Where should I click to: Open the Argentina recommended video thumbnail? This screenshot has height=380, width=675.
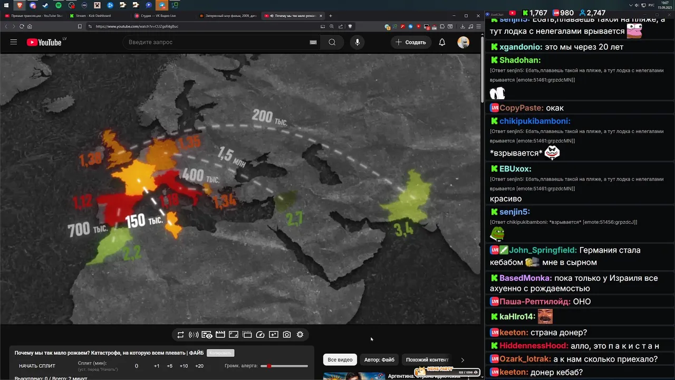coord(354,376)
